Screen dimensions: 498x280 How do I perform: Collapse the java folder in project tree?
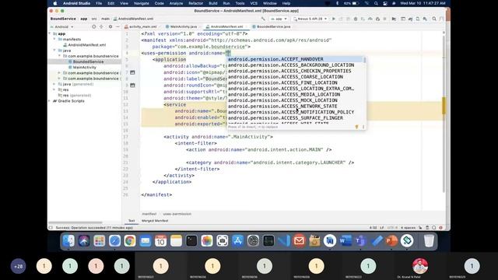pyautogui.click(x=54, y=50)
